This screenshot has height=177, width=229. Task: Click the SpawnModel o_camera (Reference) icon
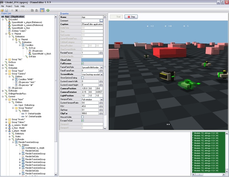click(x=10, y=25)
